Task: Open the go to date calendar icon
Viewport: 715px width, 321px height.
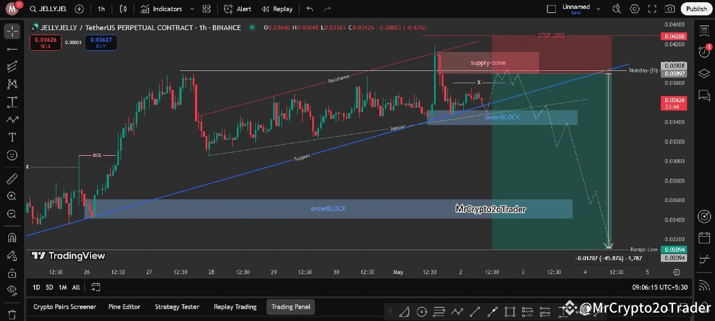Action: point(96,288)
